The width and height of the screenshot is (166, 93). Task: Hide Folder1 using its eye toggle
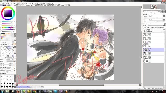click(x=144, y=60)
